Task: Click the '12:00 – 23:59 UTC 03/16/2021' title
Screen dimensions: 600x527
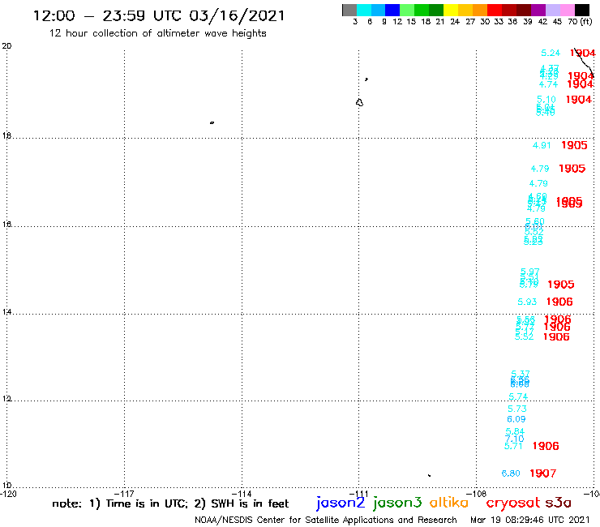Action: (x=159, y=15)
